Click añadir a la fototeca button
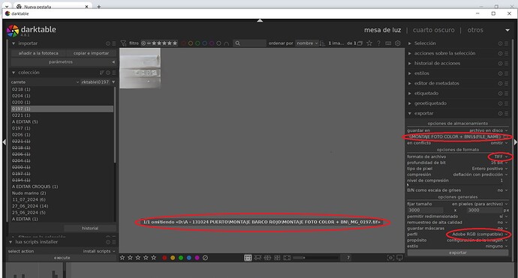 tap(38, 53)
